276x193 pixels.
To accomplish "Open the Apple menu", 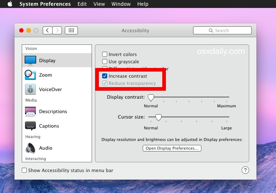I will (x=10, y=4).
